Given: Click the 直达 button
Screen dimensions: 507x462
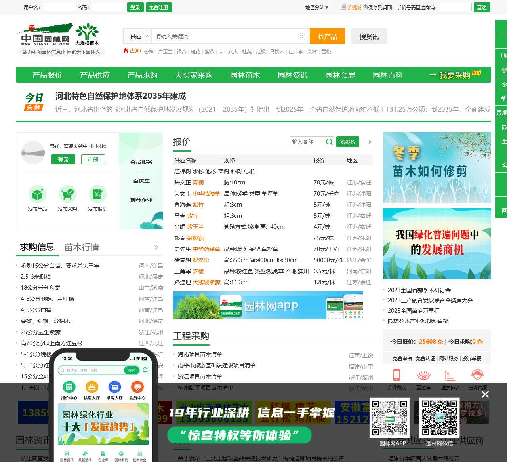Looking at the screenshot, I should pyautogui.click(x=482, y=8).
